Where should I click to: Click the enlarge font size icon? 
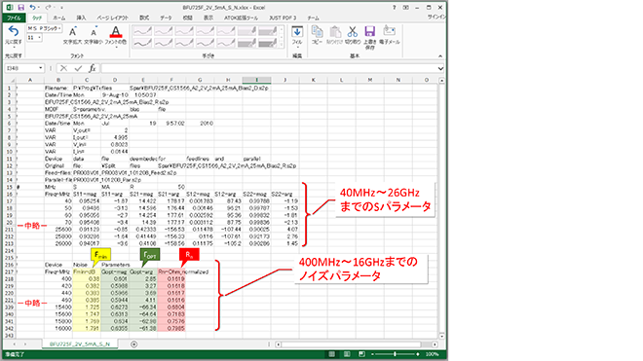(73, 31)
